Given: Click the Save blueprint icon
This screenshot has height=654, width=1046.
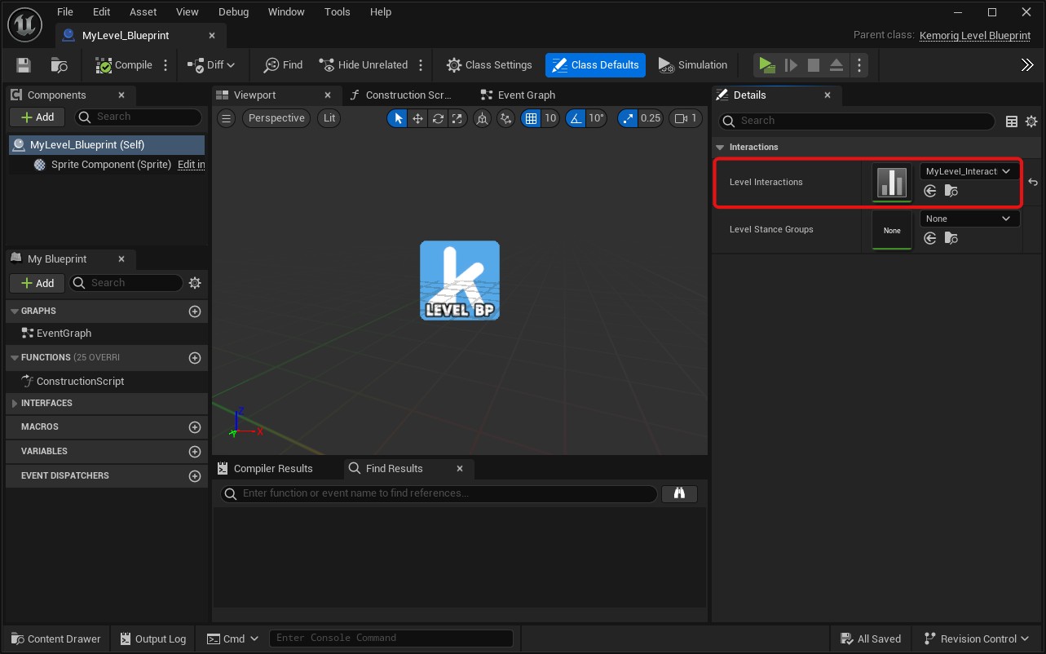Looking at the screenshot, I should coord(23,65).
